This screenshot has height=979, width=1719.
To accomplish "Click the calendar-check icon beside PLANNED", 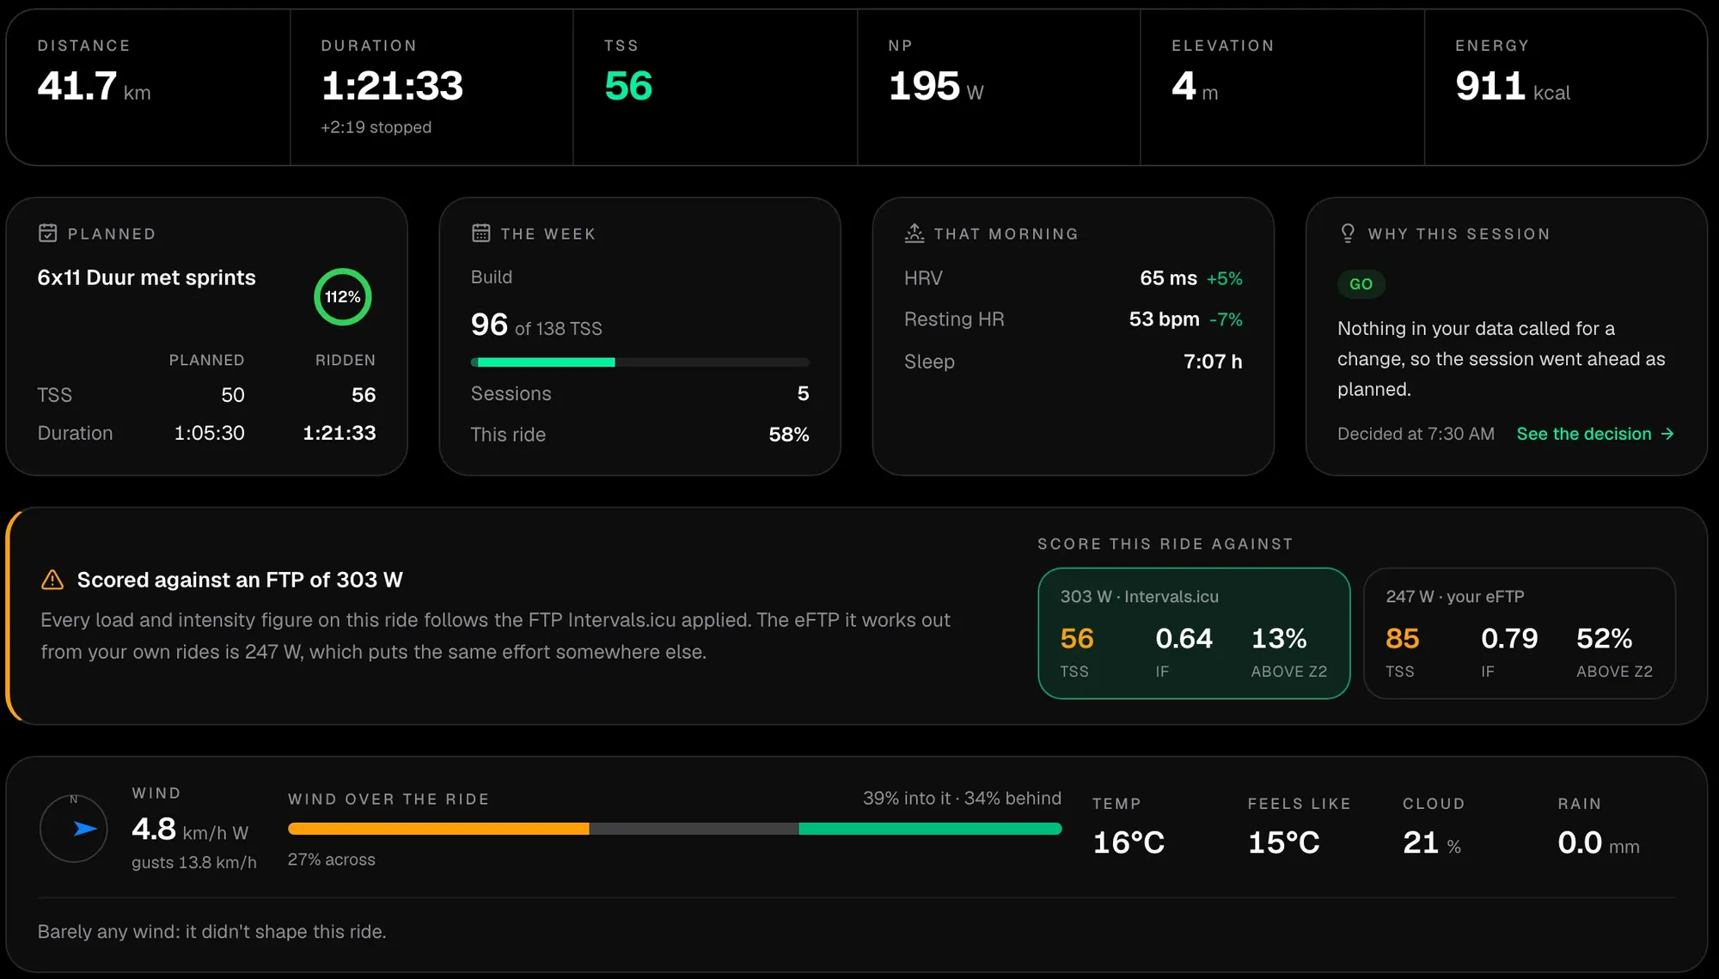I will [48, 234].
